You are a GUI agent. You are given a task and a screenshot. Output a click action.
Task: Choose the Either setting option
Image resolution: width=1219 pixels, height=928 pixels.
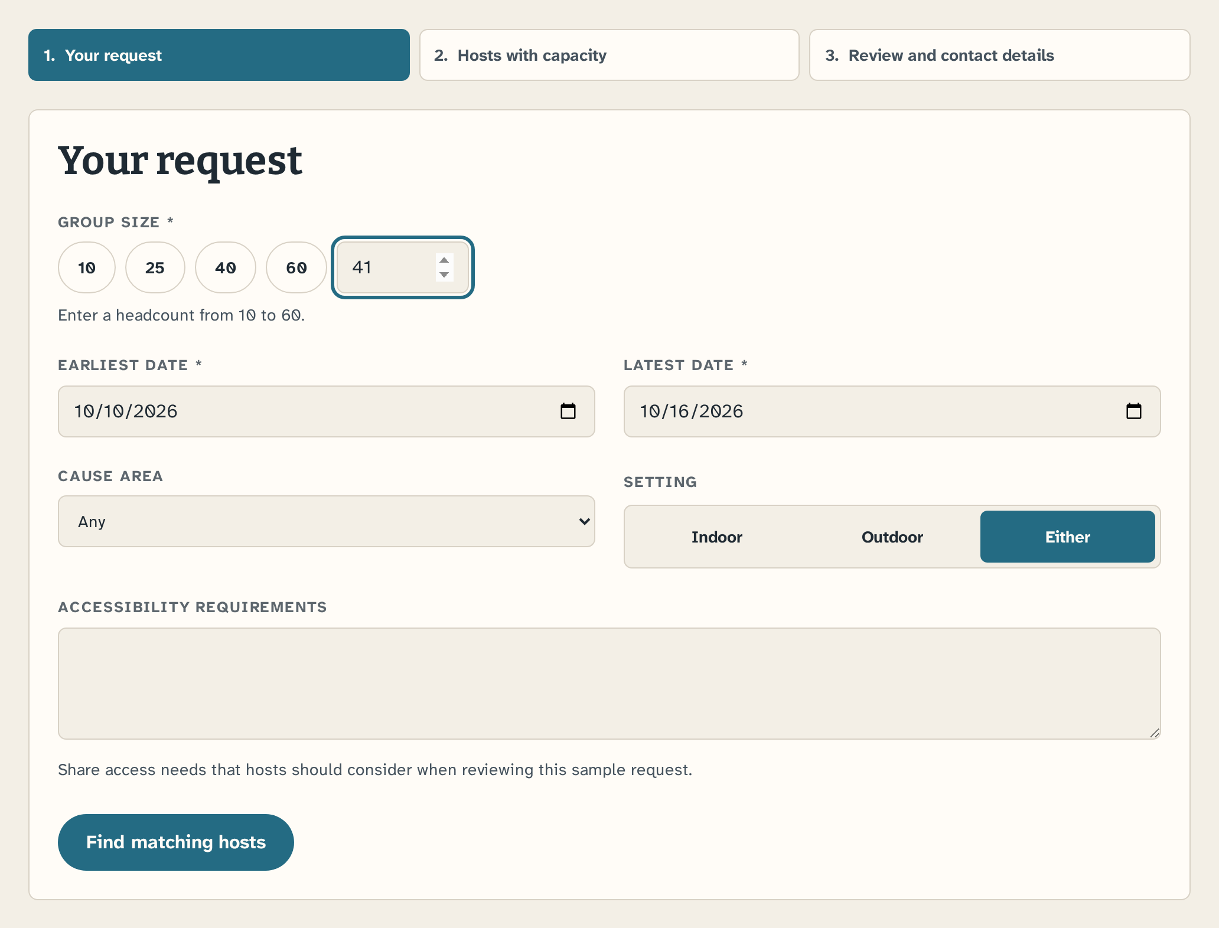click(1067, 537)
